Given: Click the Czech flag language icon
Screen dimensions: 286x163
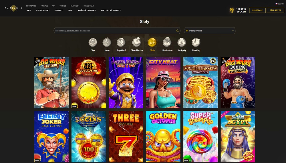Looking at the screenshot, I should (x=277, y=4).
